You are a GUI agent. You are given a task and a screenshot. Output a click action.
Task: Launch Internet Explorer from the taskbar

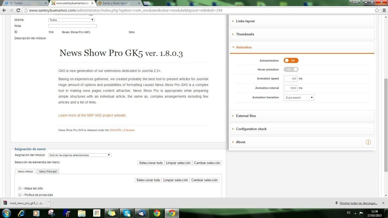tap(22, 213)
